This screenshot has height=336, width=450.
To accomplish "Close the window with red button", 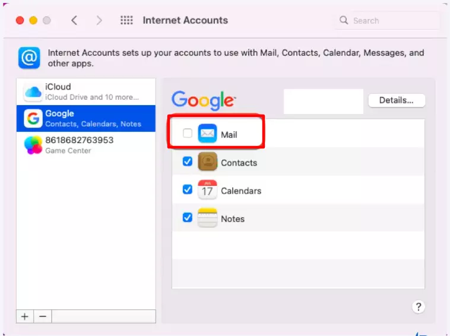I will [20, 21].
